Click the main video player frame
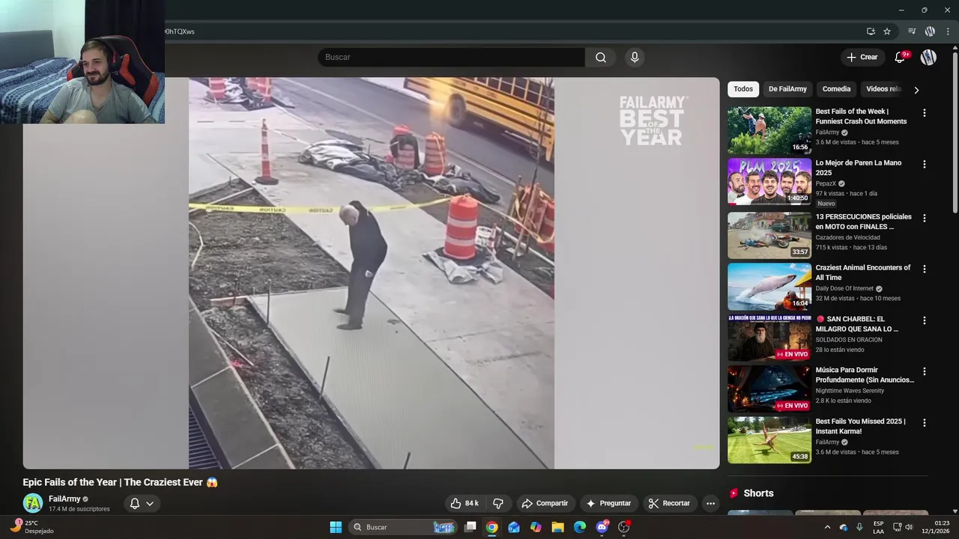 pyautogui.click(x=371, y=273)
